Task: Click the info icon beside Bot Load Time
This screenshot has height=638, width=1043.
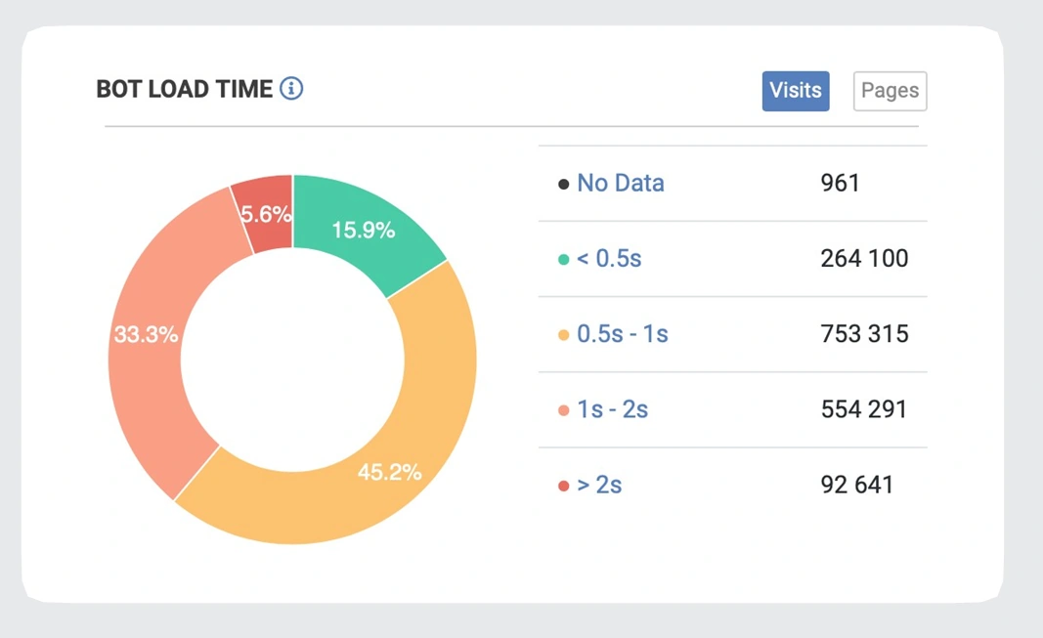Action: tap(291, 89)
